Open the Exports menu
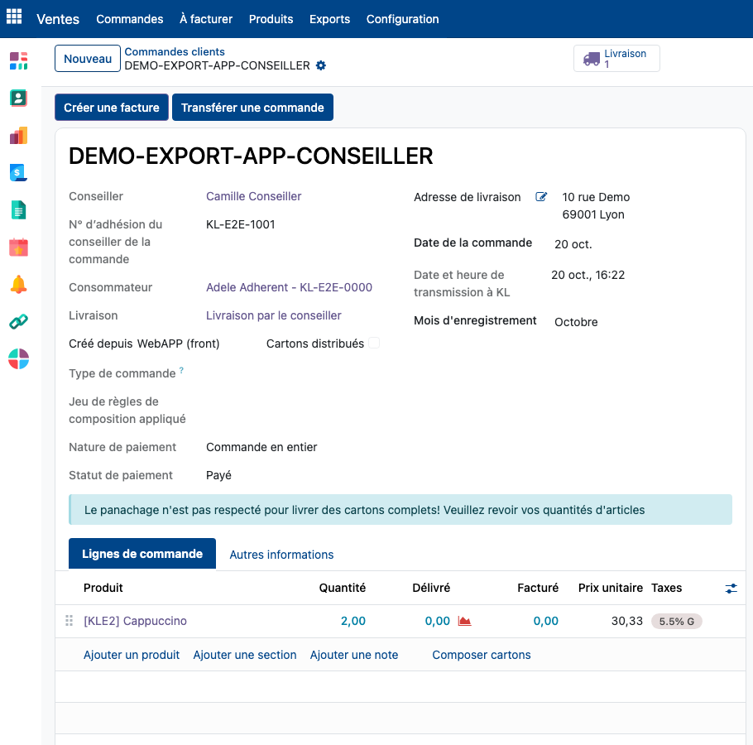The height and width of the screenshot is (745, 753). [x=329, y=19]
